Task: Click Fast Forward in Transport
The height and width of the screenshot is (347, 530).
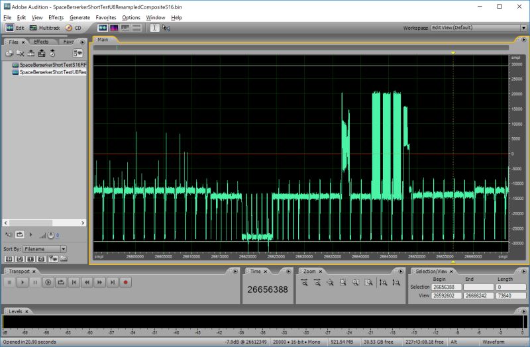Action: tap(100, 282)
